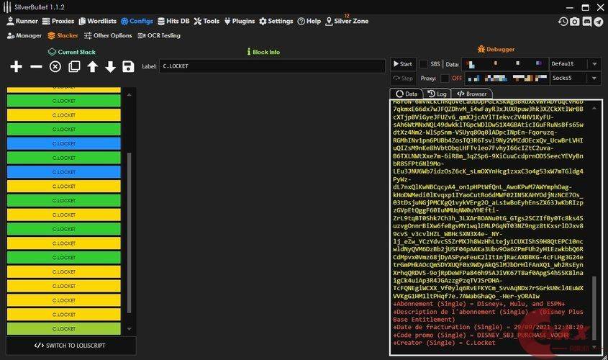
Task: Click the Label field containing C.LOCKET
Action: pyautogui.click(x=272, y=66)
